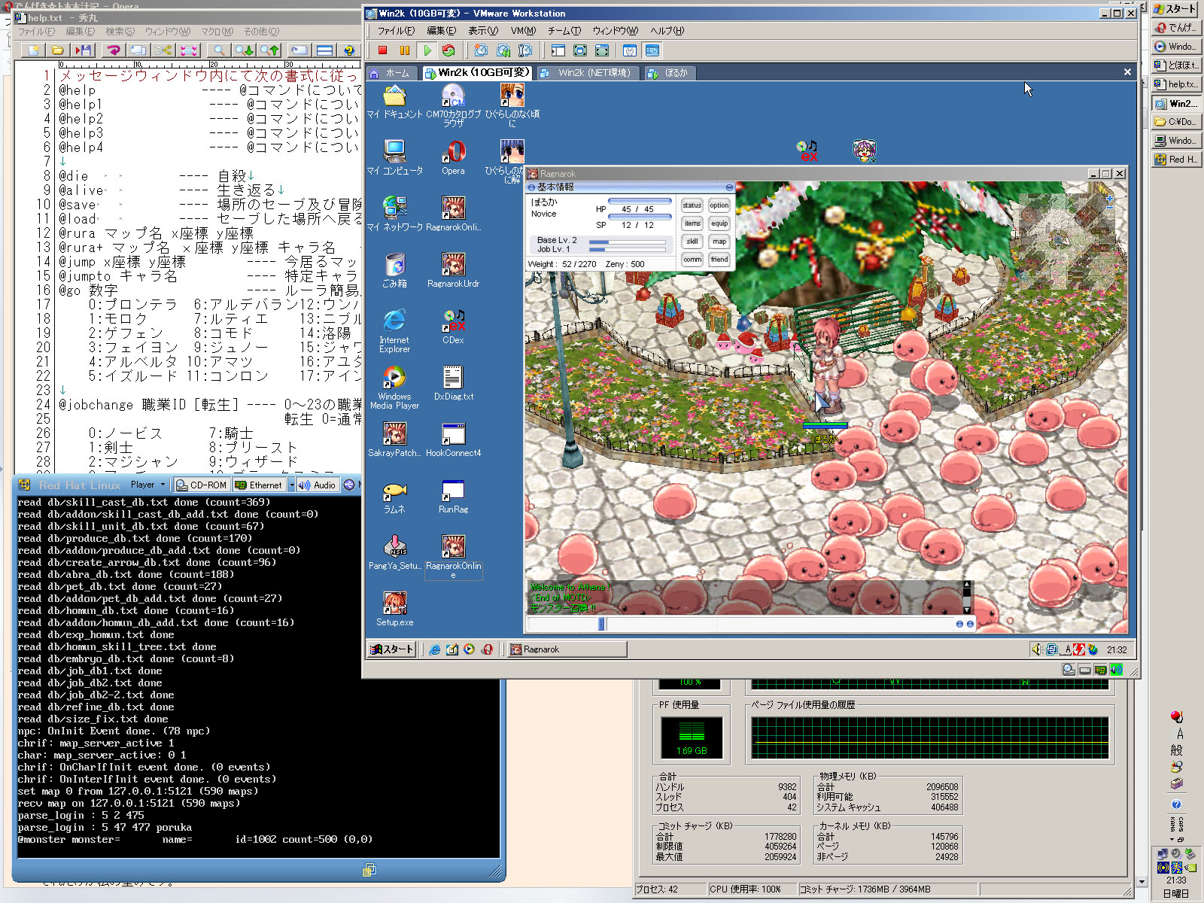Click the status button in Ragnarok
The image size is (1204, 903).
click(692, 205)
